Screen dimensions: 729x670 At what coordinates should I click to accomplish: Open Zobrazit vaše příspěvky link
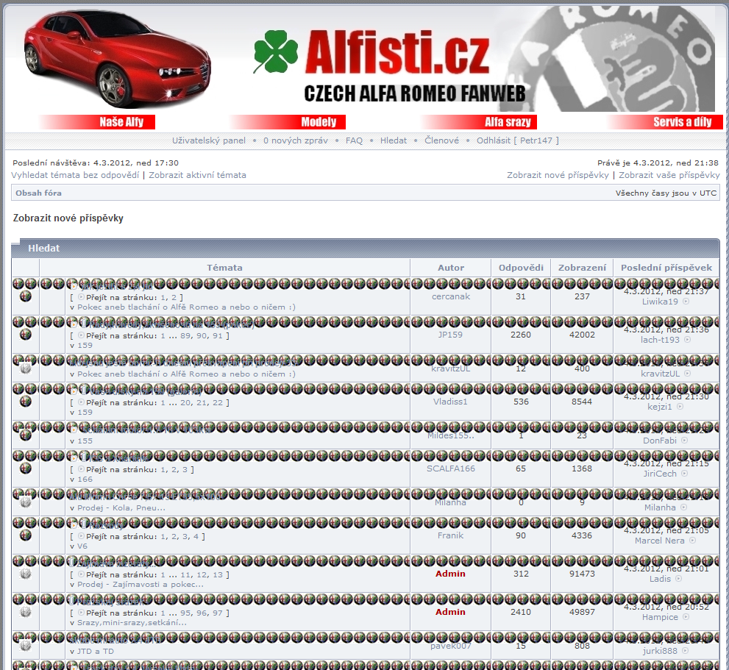point(669,175)
